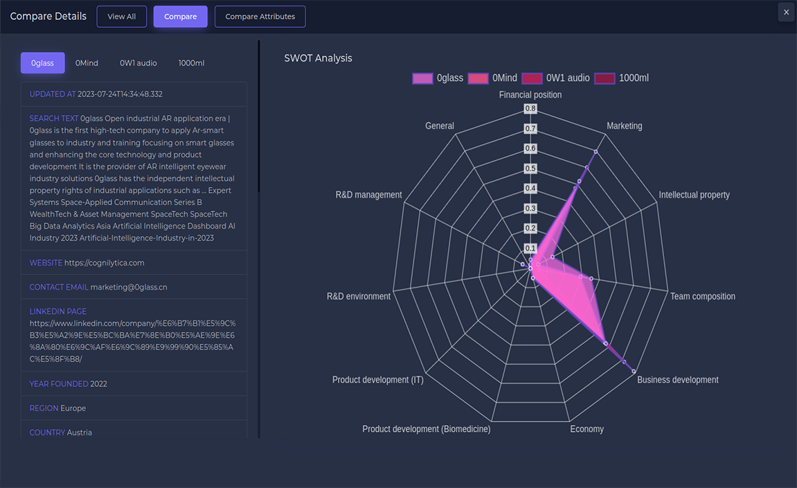Click the cognilytica.com website URL
797x488 pixels.
pyautogui.click(x=104, y=263)
